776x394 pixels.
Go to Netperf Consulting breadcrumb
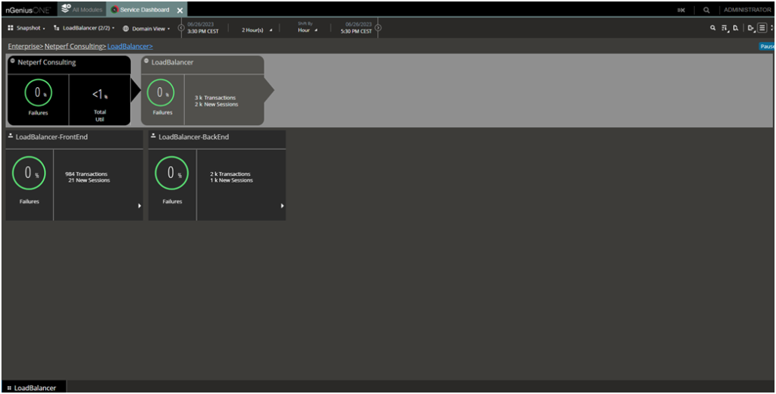pos(75,46)
